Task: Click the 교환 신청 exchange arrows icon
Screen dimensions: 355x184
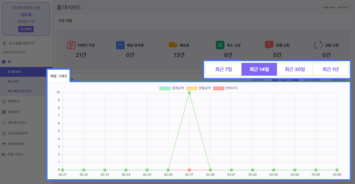Action: point(318,45)
